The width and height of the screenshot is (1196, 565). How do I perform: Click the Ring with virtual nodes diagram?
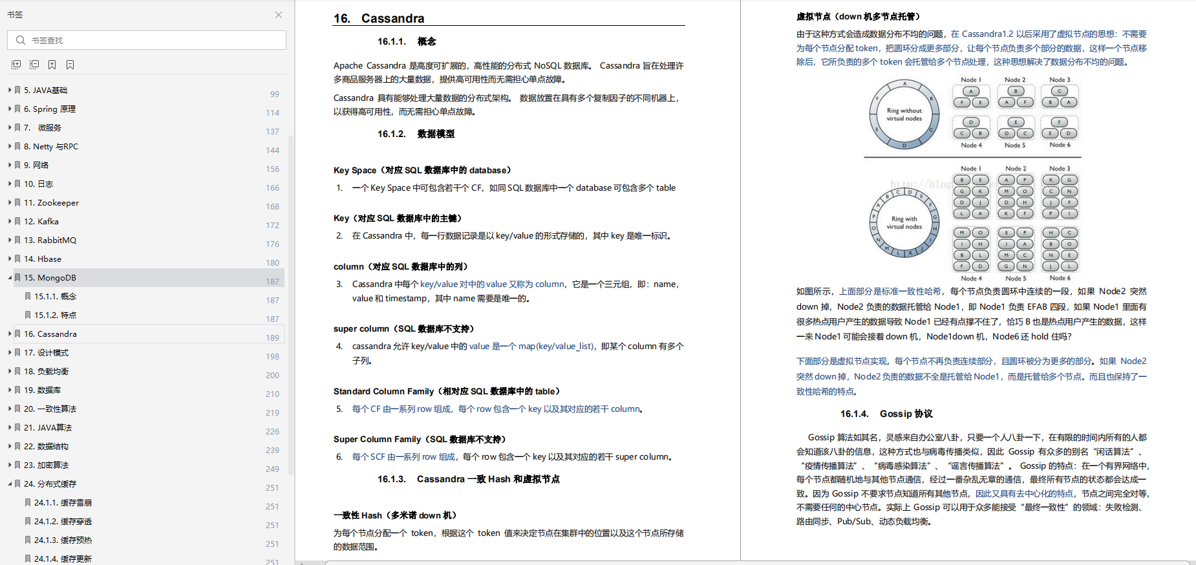[x=904, y=222]
